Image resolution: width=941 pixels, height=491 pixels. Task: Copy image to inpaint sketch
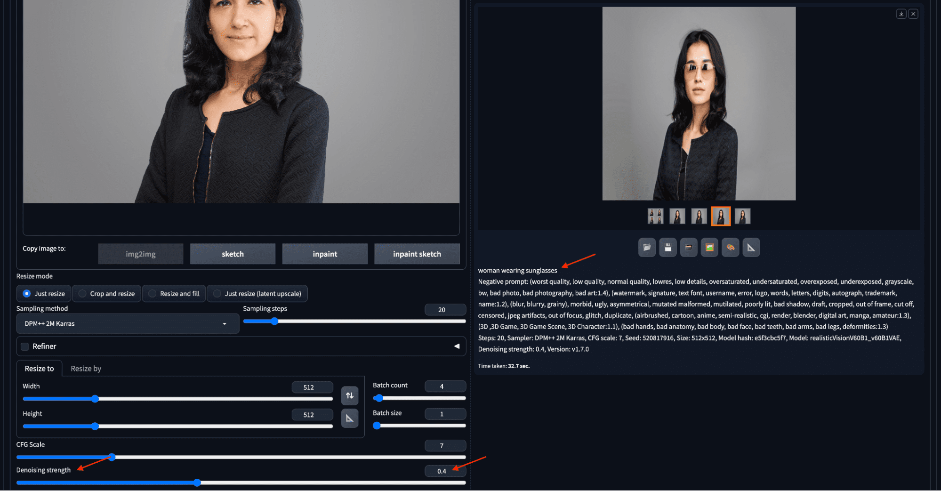(x=417, y=254)
